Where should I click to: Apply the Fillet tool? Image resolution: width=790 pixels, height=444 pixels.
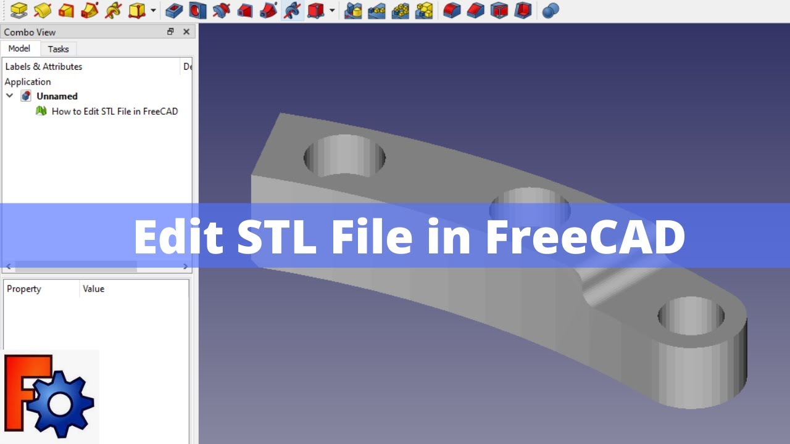tap(452, 10)
